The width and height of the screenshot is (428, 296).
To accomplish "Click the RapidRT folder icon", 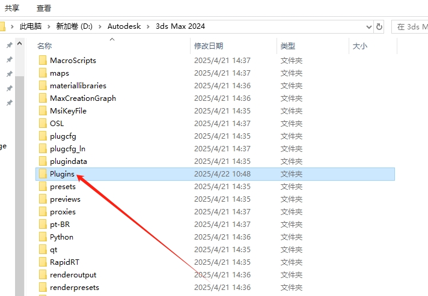I will (x=42, y=262).
